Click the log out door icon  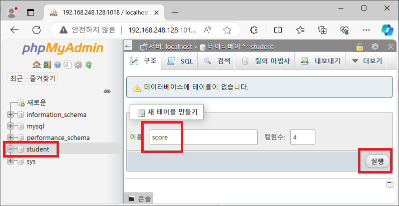point(47,65)
